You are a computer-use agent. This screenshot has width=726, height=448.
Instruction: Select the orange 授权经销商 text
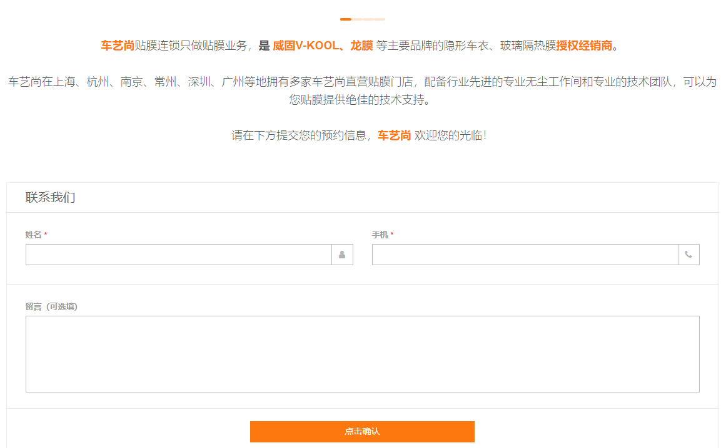(x=584, y=46)
